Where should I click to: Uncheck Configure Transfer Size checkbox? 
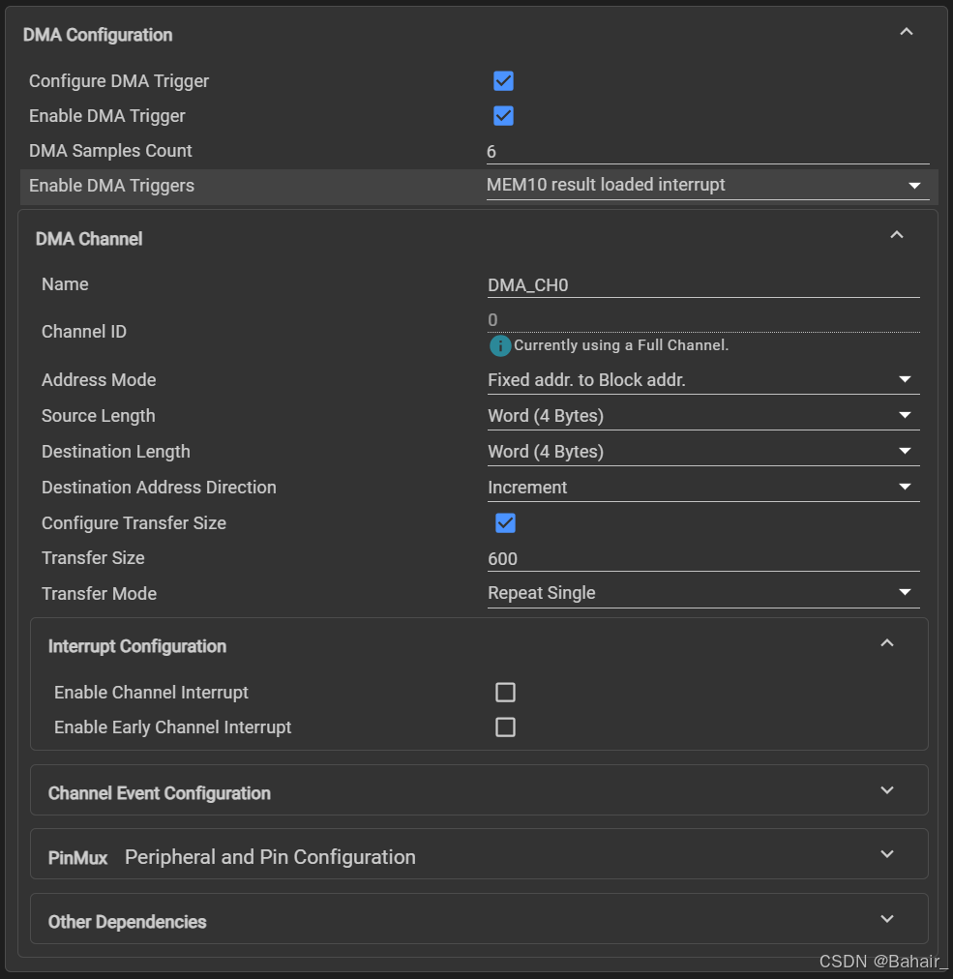coord(505,523)
